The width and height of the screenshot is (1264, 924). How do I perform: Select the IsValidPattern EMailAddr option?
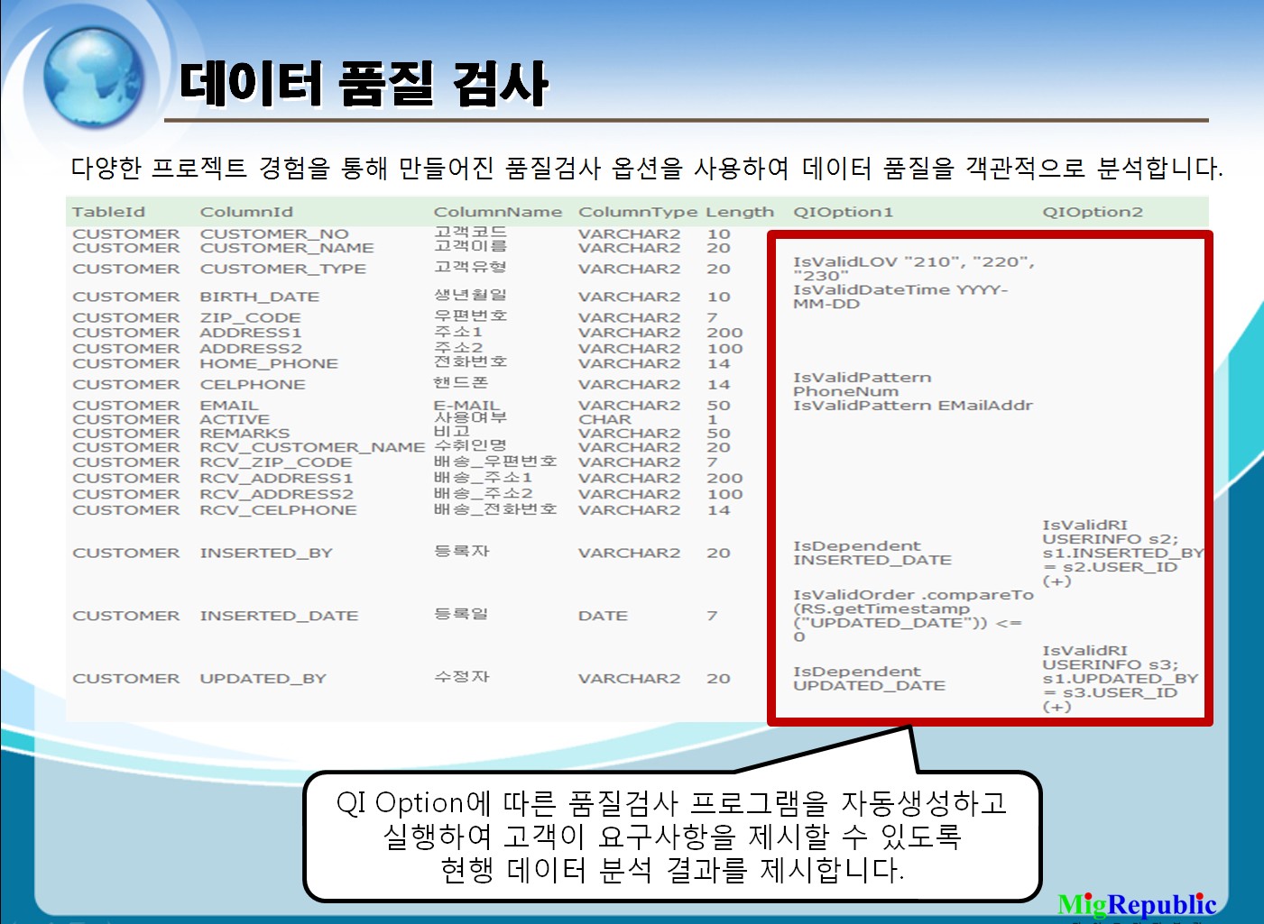click(913, 406)
